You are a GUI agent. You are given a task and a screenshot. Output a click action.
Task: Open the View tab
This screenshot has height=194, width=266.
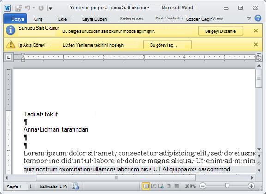tap(218, 18)
